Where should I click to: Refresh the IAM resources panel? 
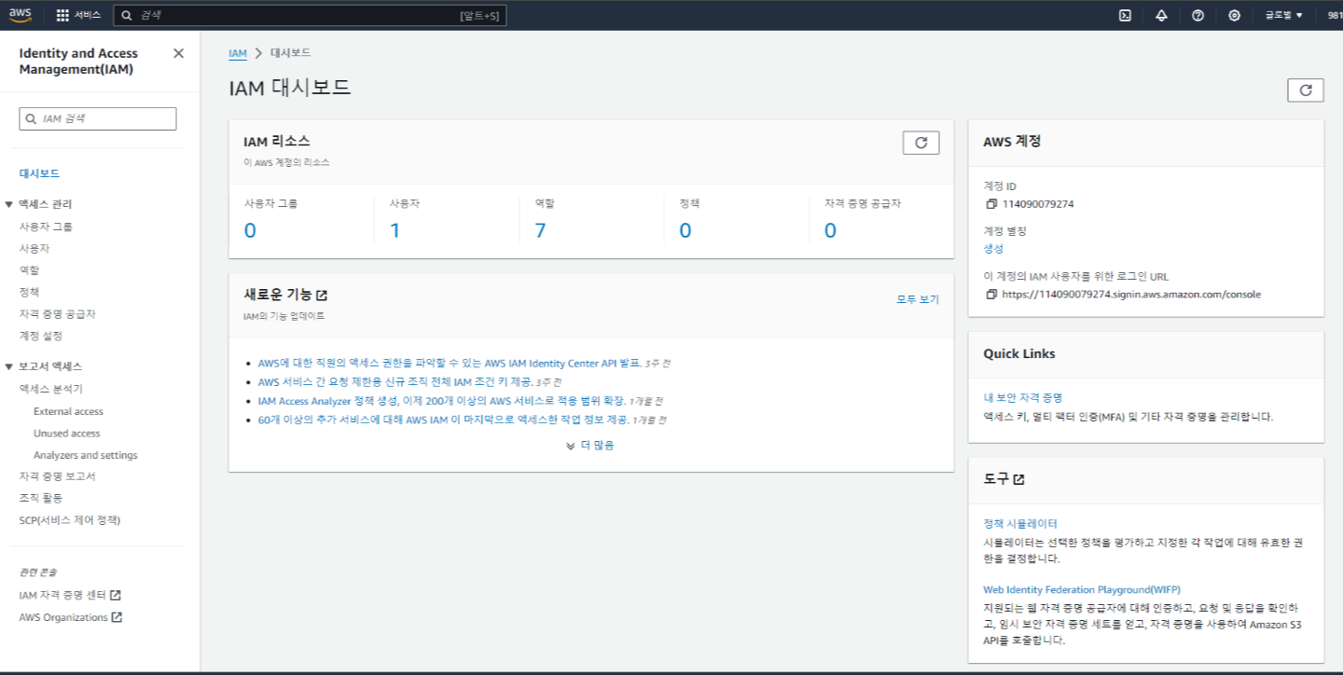(921, 143)
